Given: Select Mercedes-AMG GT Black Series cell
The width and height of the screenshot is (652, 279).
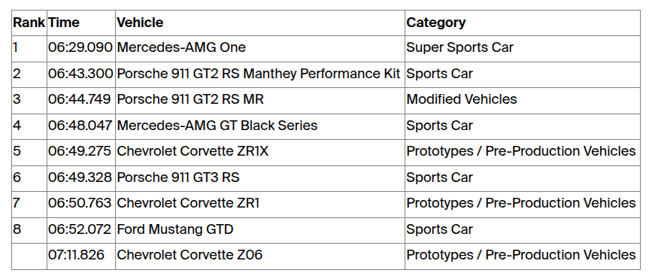Looking at the screenshot, I should 260,126.
